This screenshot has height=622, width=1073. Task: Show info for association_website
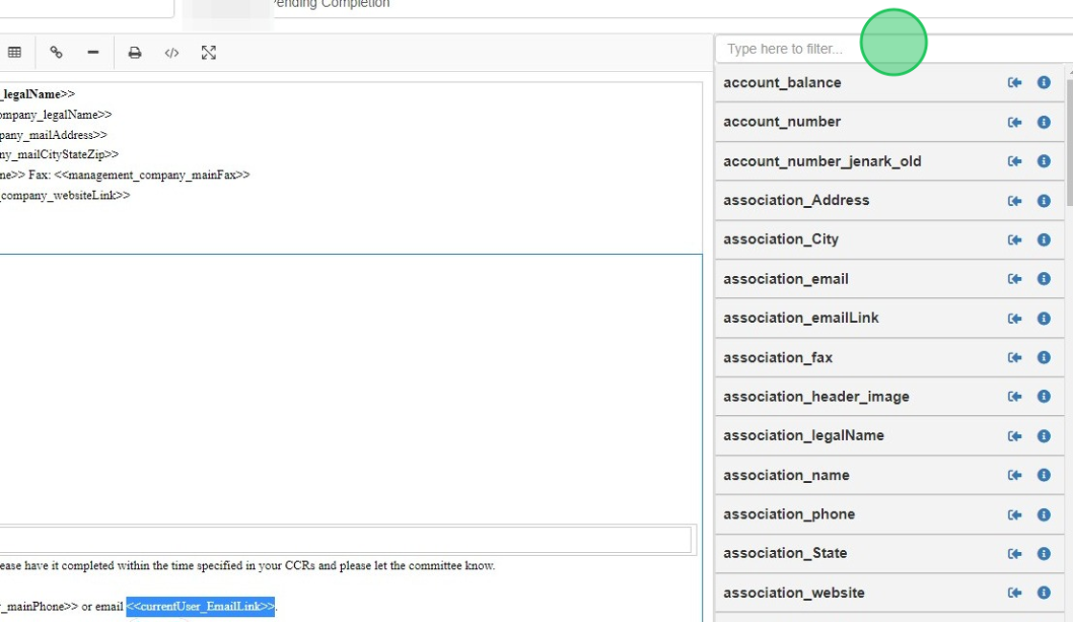point(1043,593)
